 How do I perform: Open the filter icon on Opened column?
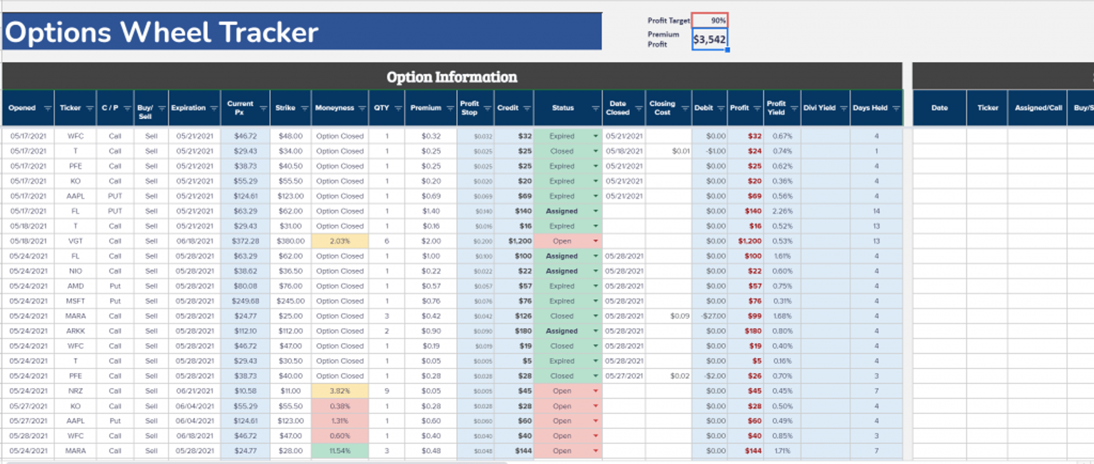click(x=48, y=108)
